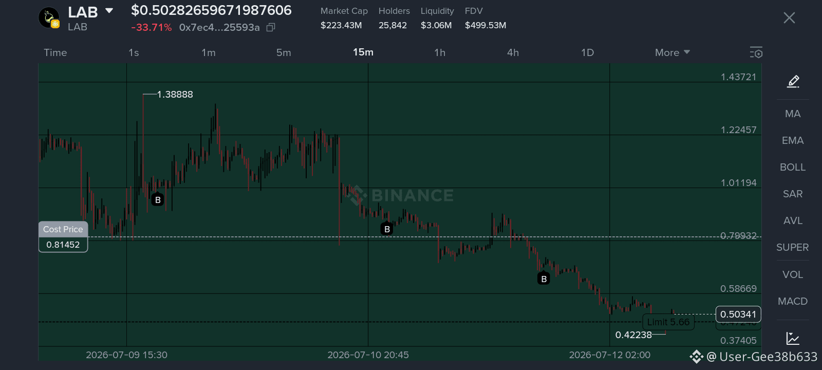This screenshot has width=822, height=370.
Task: Click the 1.22457 price axis label
Action: coord(738,130)
